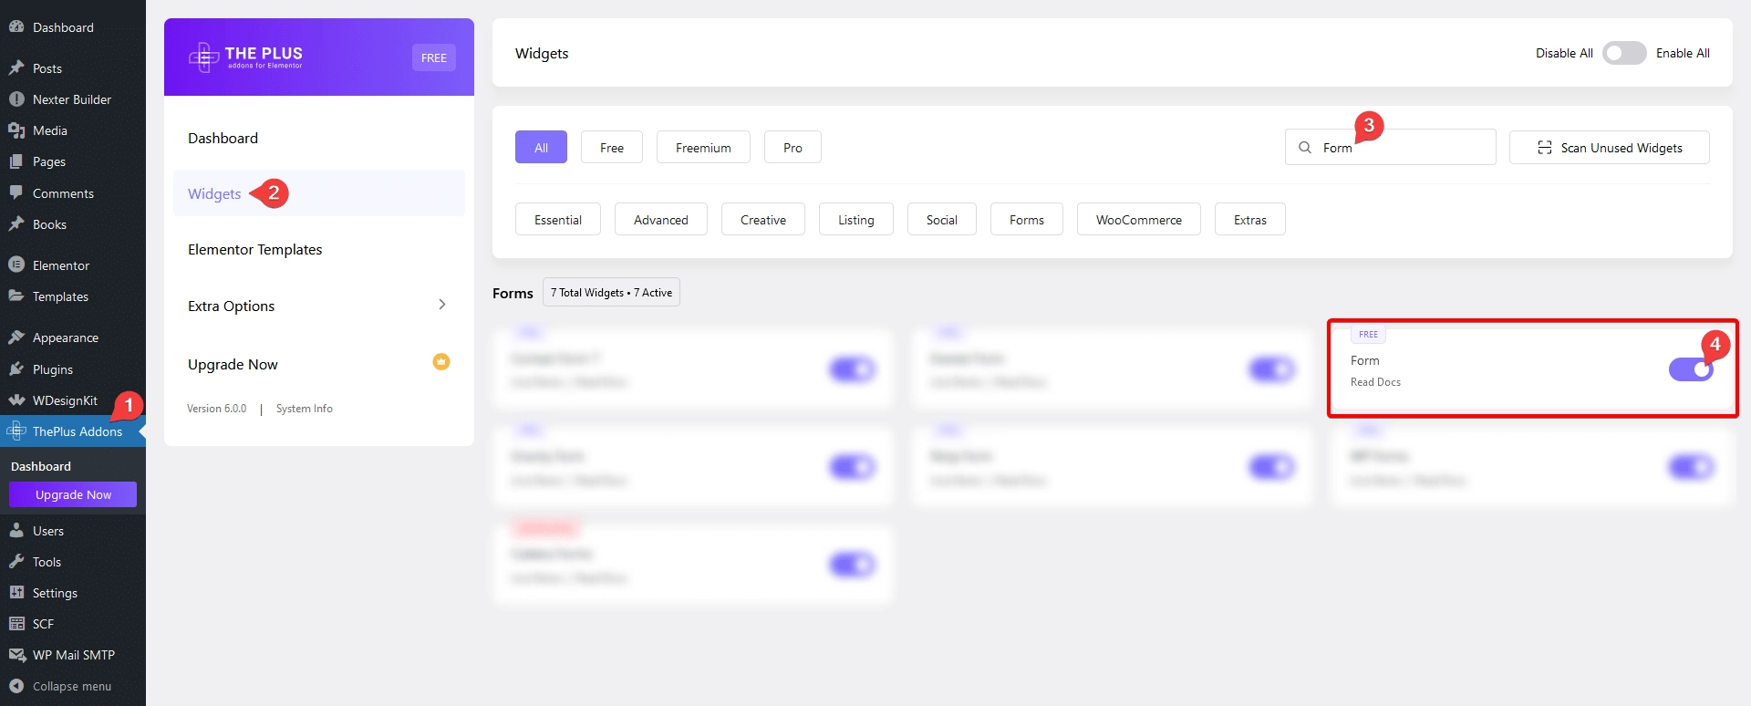Image resolution: width=1751 pixels, height=706 pixels.
Task: Click the FREE badge in plugin header
Action: pos(434,57)
